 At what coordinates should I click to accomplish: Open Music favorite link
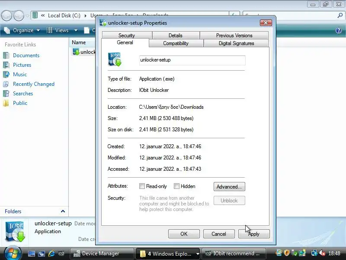[x=20, y=74]
